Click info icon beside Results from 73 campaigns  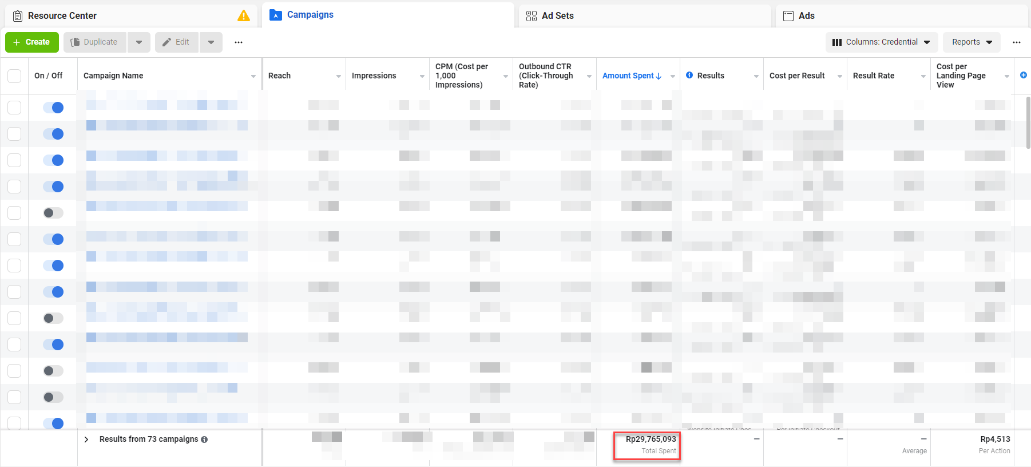pos(204,440)
